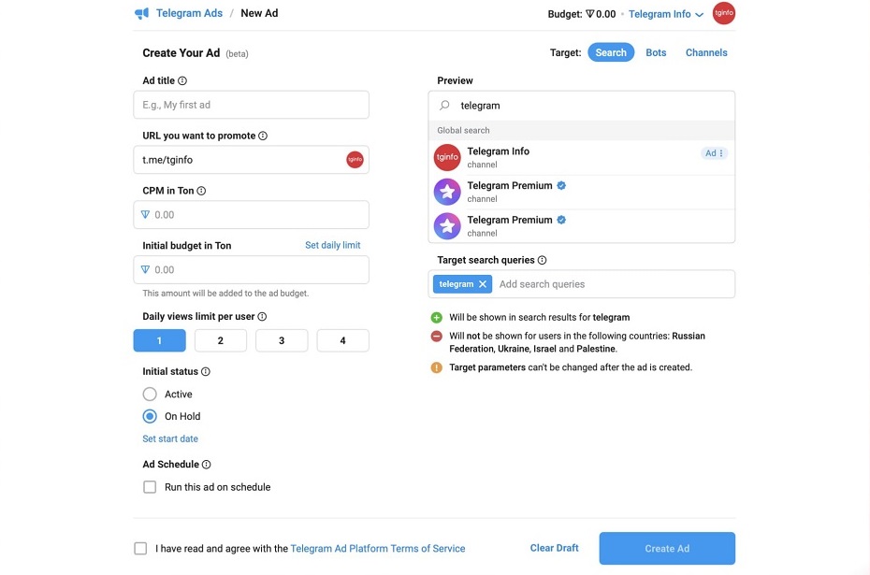Screen dimensions: 870x575
Task: Remove the telegram search query tag
Action: coord(482,282)
